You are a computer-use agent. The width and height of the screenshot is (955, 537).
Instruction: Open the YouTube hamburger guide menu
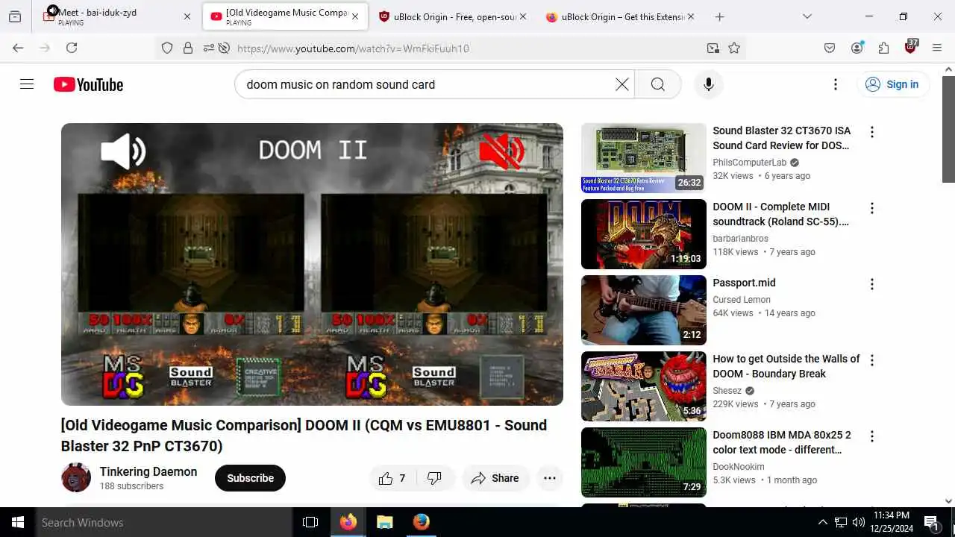coord(27,84)
